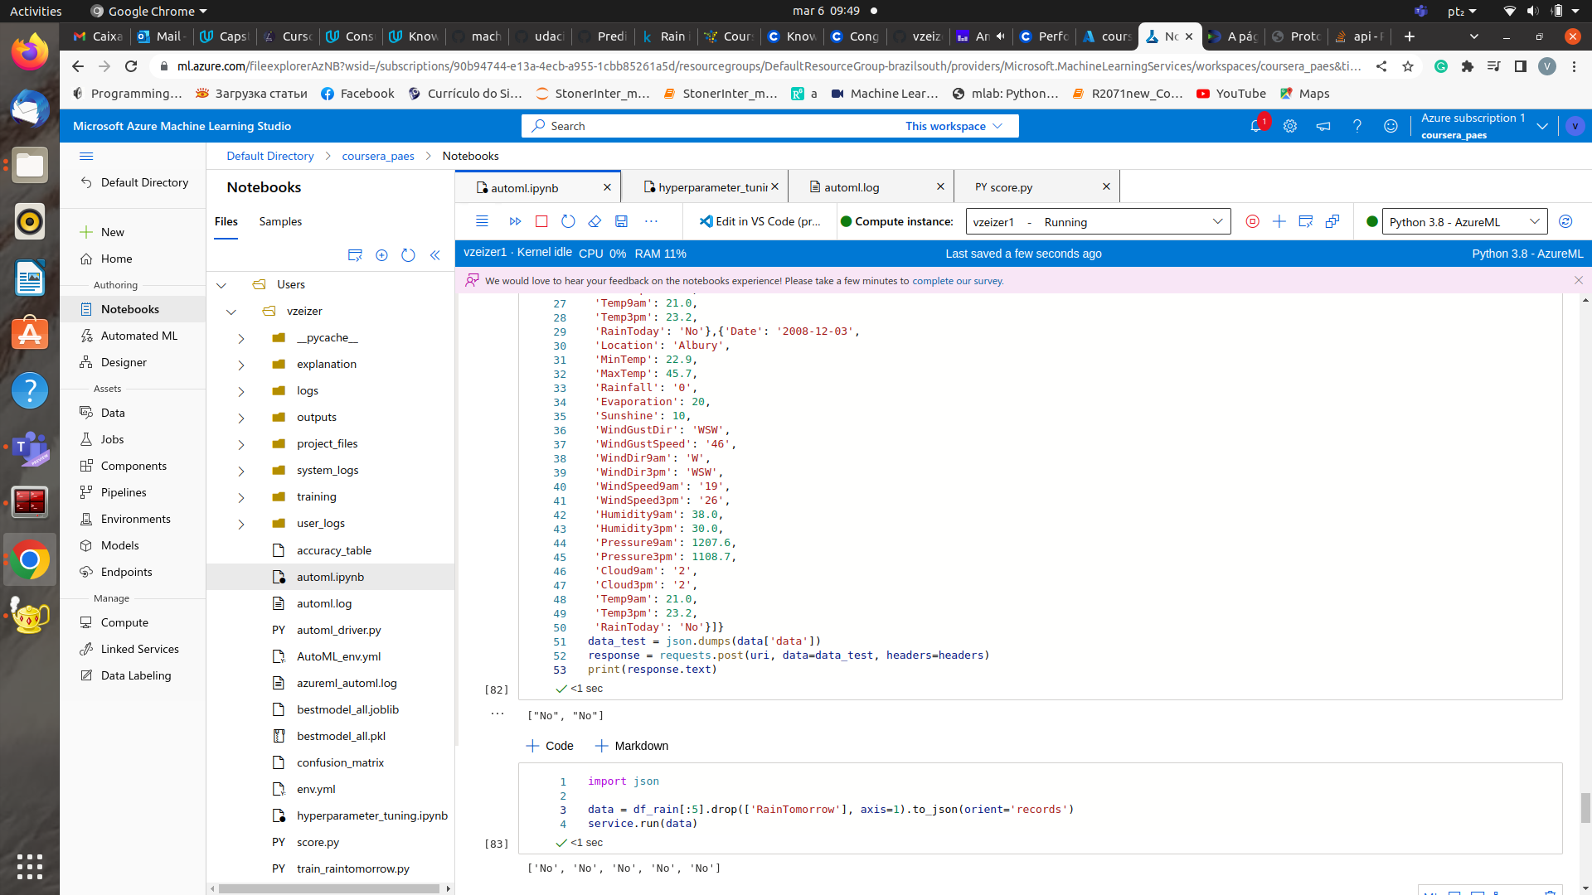Expand the training folder
This screenshot has height=895, width=1592.
(x=241, y=497)
